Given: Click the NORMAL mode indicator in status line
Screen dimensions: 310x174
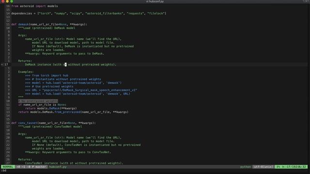Looking at the screenshot, I should pyautogui.click(x=8, y=167).
